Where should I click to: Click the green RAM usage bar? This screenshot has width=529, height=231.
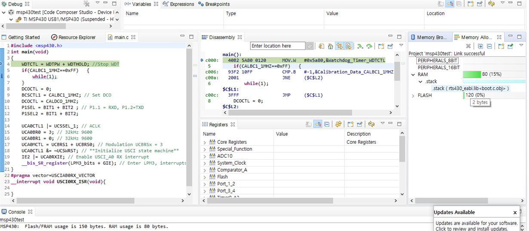tap(471, 75)
